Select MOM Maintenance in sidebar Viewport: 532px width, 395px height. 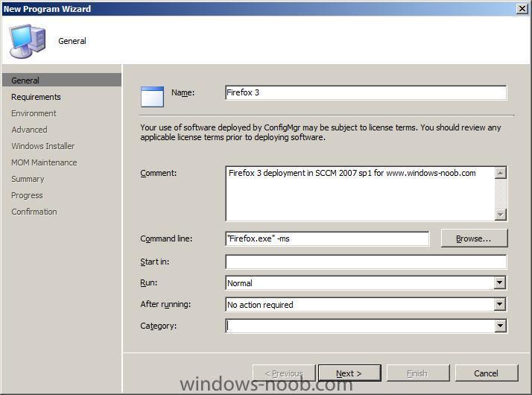pos(44,162)
